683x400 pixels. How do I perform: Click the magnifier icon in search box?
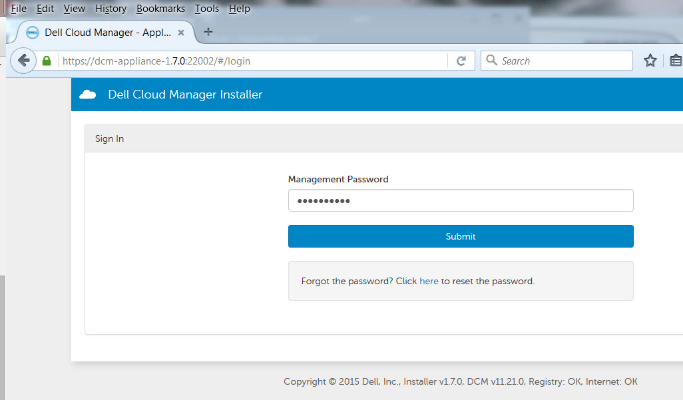click(x=491, y=60)
